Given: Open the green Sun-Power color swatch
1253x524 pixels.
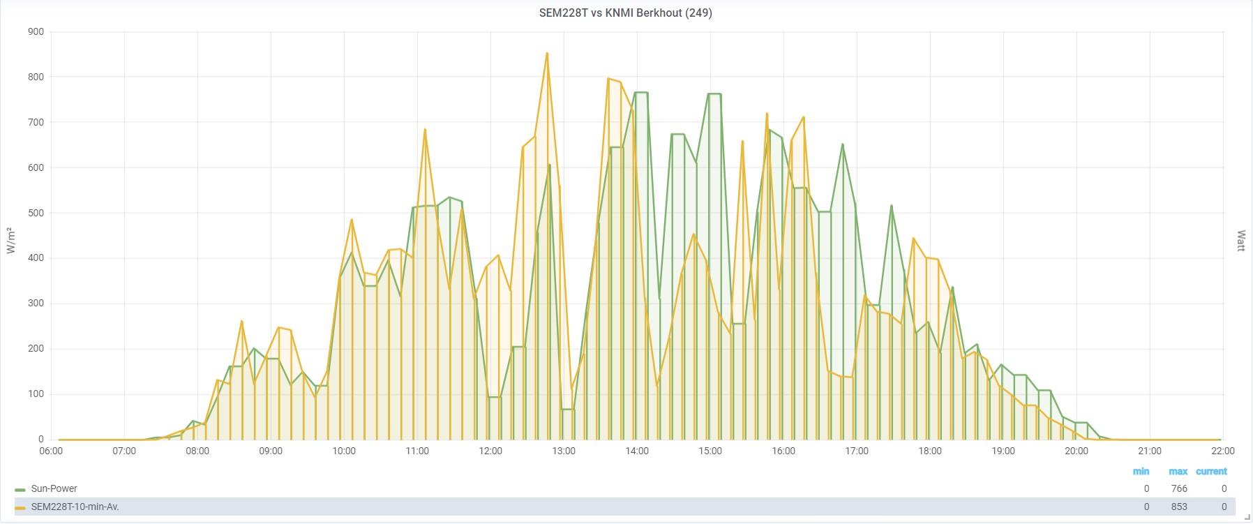Looking at the screenshot, I should click(20, 489).
